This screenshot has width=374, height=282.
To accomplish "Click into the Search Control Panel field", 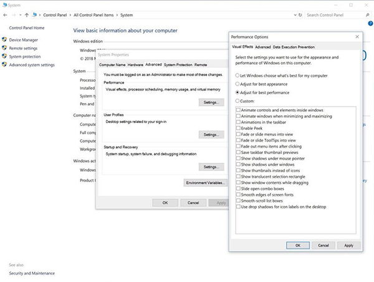I will click(333, 14).
